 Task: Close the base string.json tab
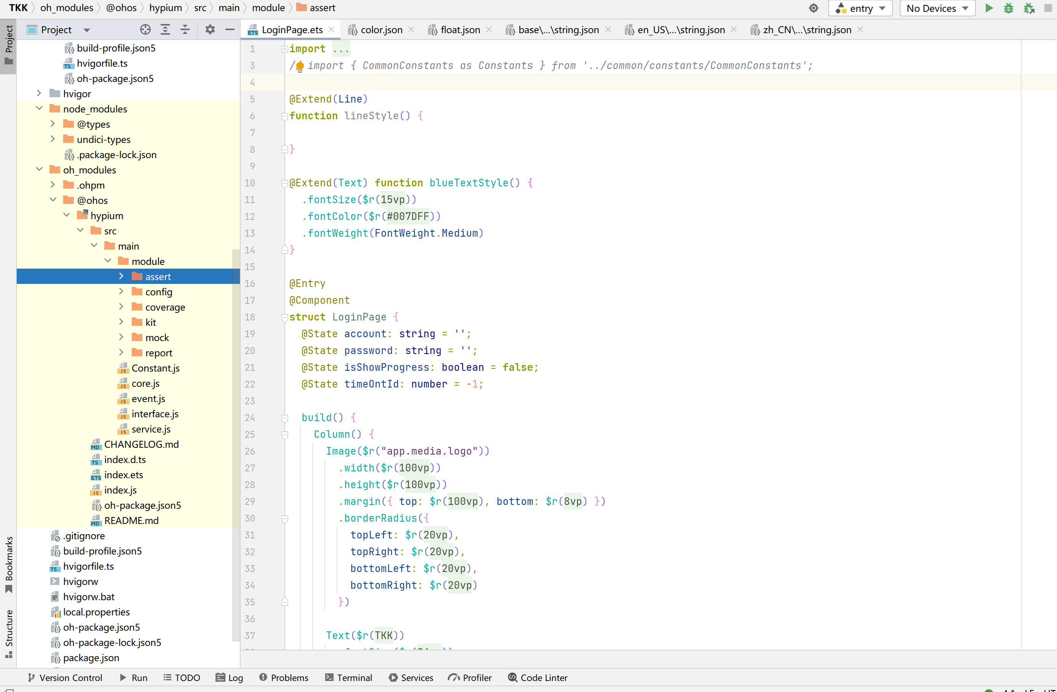point(608,29)
